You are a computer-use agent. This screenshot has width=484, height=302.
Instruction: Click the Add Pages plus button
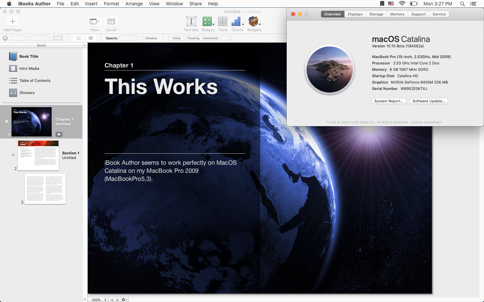pyautogui.click(x=12, y=21)
